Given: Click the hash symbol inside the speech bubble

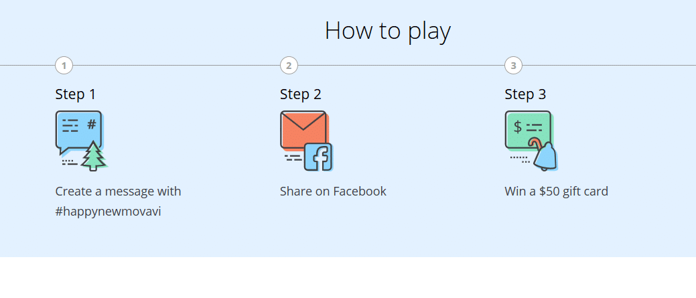Looking at the screenshot, I should [x=92, y=124].
